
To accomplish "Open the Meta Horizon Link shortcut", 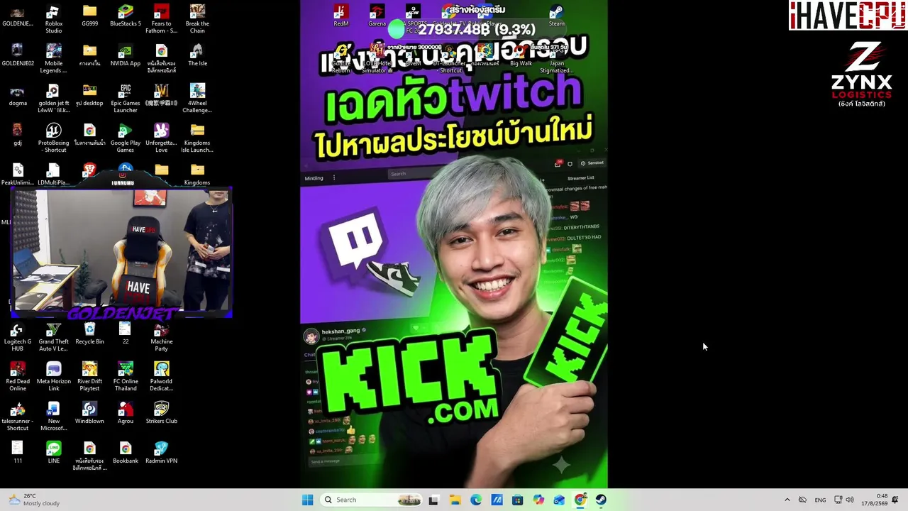I will pyautogui.click(x=53, y=377).
